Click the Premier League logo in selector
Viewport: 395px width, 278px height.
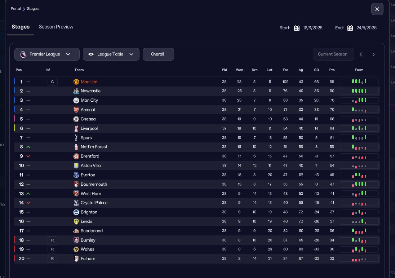pyautogui.click(x=23, y=54)
